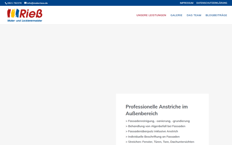The width and height of the screenshot is (232, 145).
Task: Select the Individuelle Beschriftung an Fassaden line
Action: [153, 136]
